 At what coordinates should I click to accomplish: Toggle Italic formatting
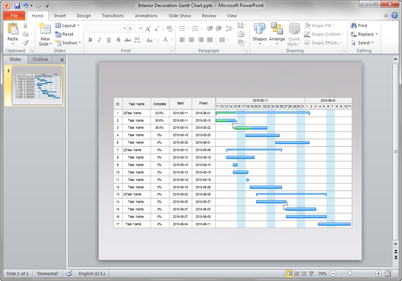pyautogui.click(x=99, y=40)
